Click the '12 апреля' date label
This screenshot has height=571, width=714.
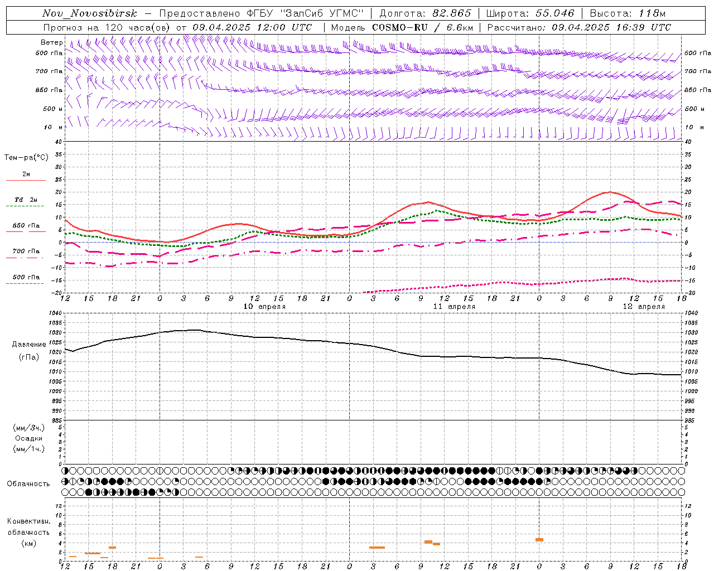pos(644,307)
